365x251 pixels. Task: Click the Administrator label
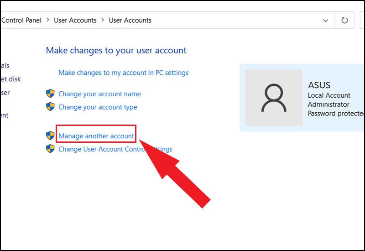pyautogui.click(x=328, y=105)
